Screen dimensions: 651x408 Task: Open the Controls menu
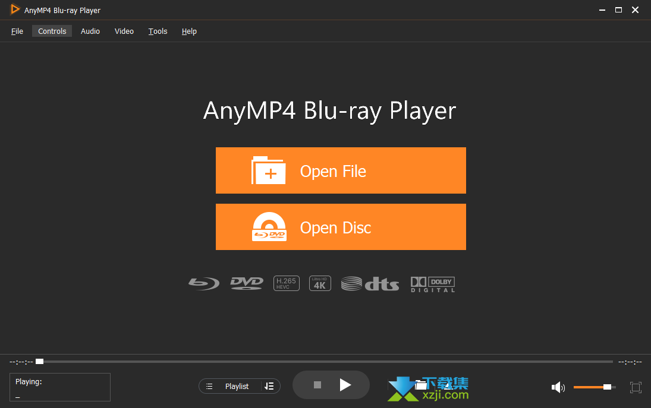[x=52, y=31]
